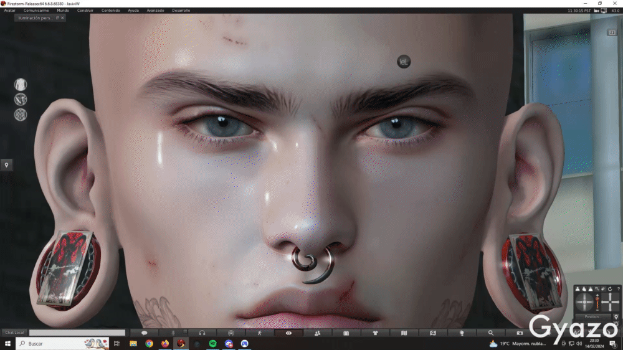Open Appearance shirt toolbar icon
This screenshot has width=623, height=350.
click(x=375, y=333)
